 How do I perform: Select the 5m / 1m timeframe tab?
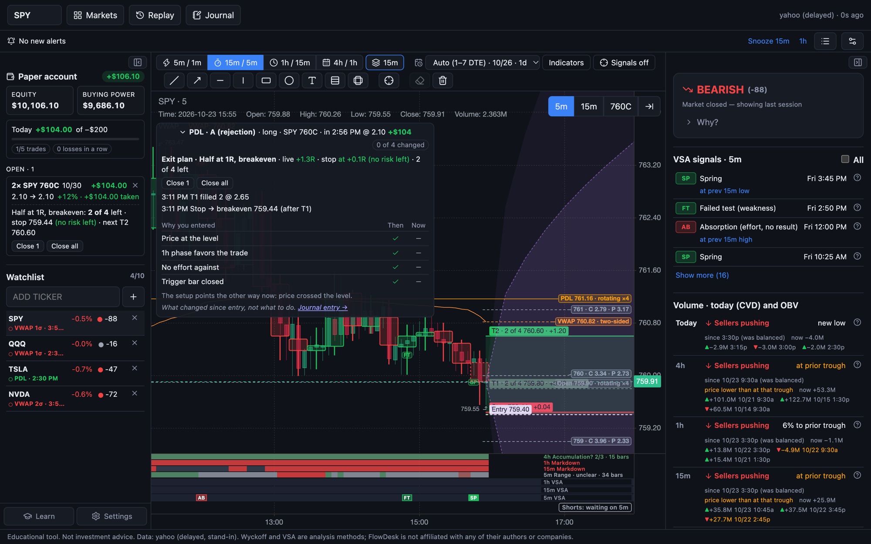point(182,63)
